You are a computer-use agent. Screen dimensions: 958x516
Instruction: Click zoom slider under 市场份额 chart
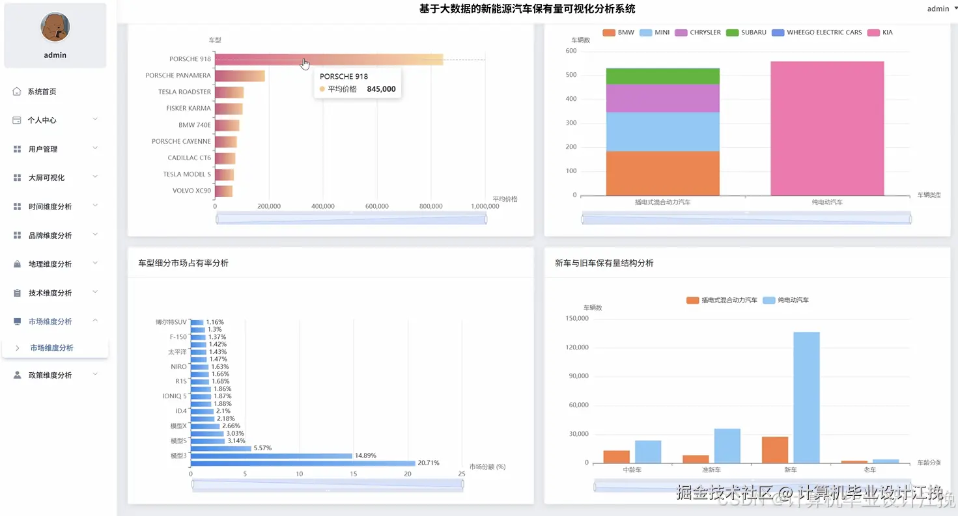(328, 485)
